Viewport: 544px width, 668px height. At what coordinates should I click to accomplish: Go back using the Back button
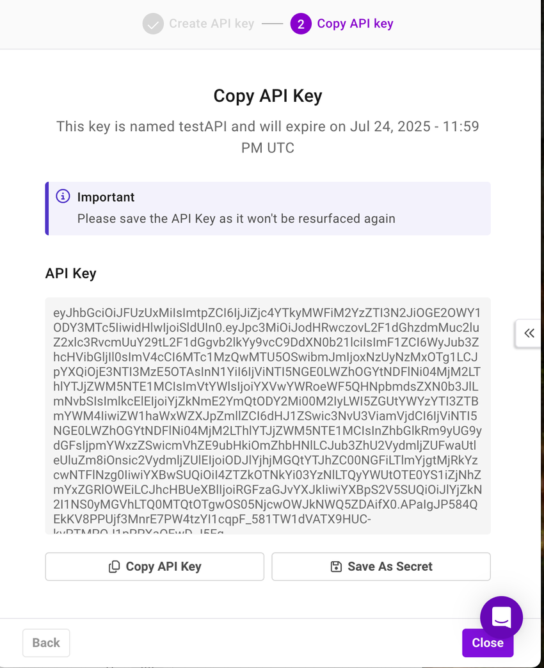coord(45,642)
